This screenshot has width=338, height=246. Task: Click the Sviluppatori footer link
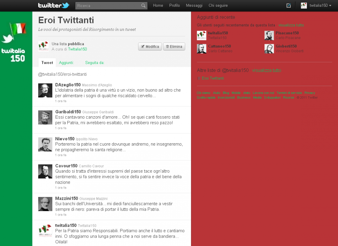pyautogui.click(x=272, y=98)
